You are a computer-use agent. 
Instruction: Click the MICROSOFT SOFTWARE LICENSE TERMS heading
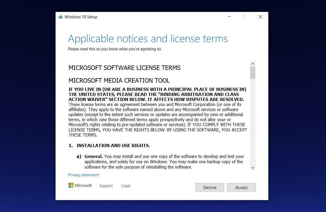(124, 68)
